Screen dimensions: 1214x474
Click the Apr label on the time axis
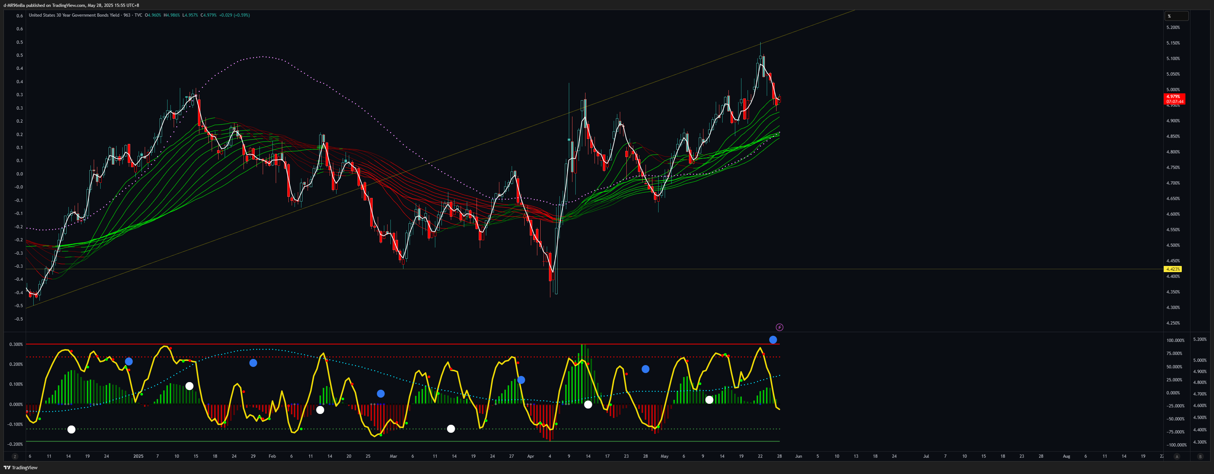(531, 456)
